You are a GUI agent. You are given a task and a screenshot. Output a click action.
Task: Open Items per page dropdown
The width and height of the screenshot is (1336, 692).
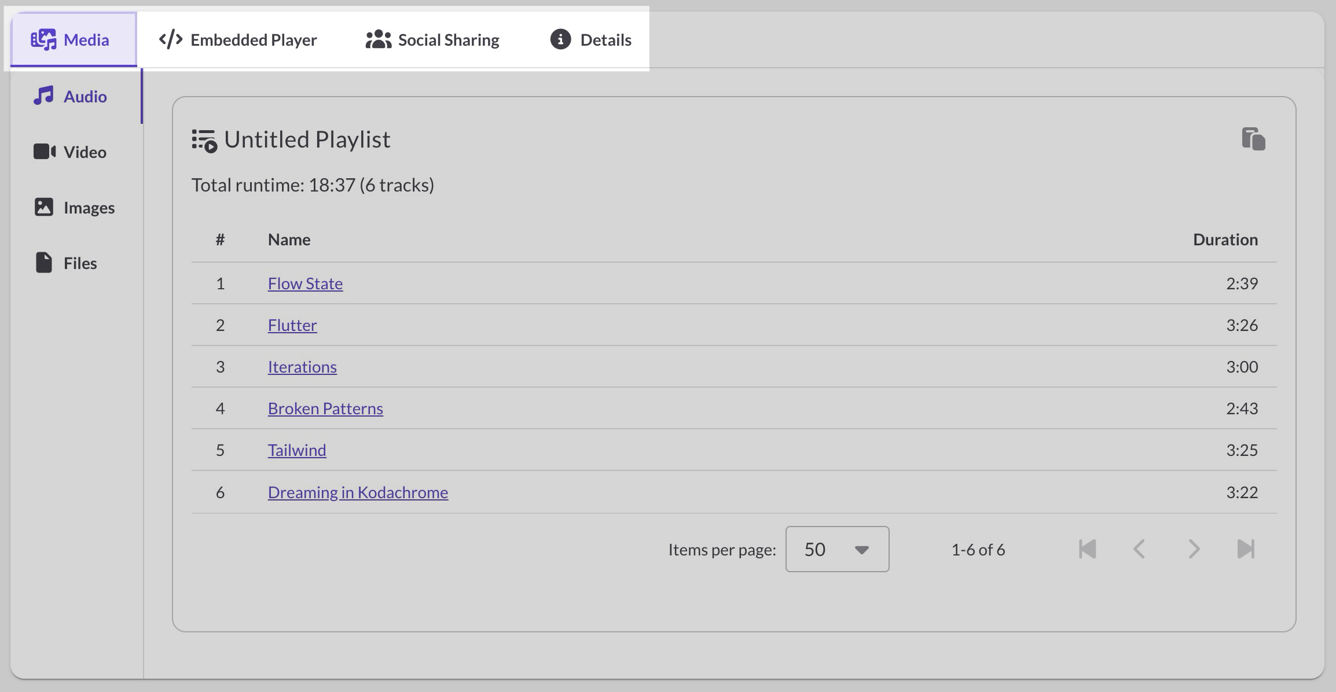[x=836, y=549]
